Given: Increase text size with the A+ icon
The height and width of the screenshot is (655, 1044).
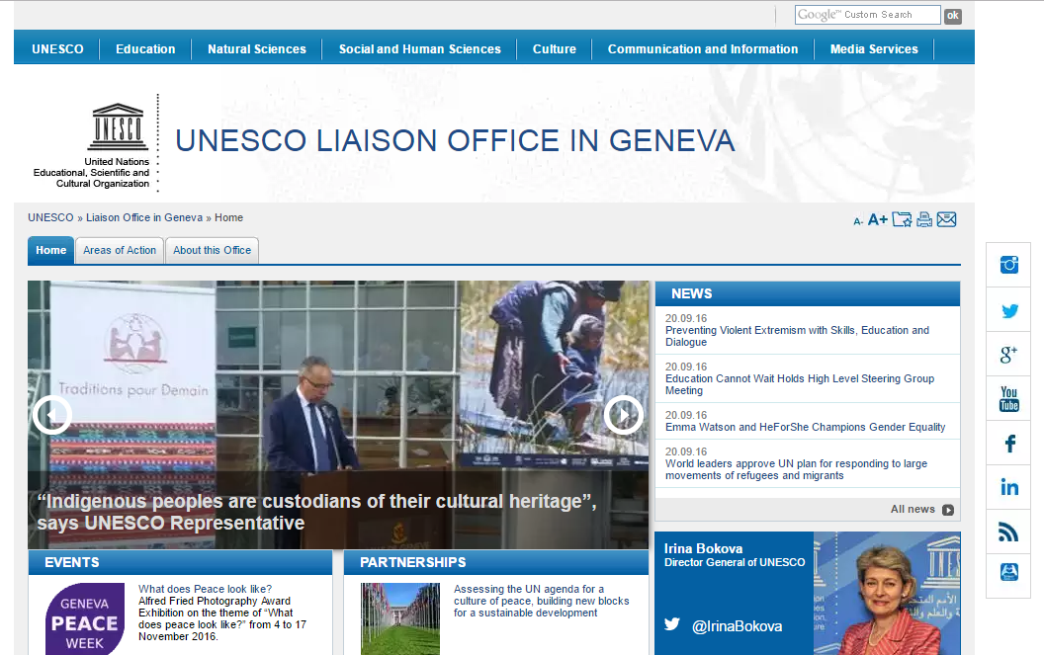Looking at the screenshot, I should [878, 219].
